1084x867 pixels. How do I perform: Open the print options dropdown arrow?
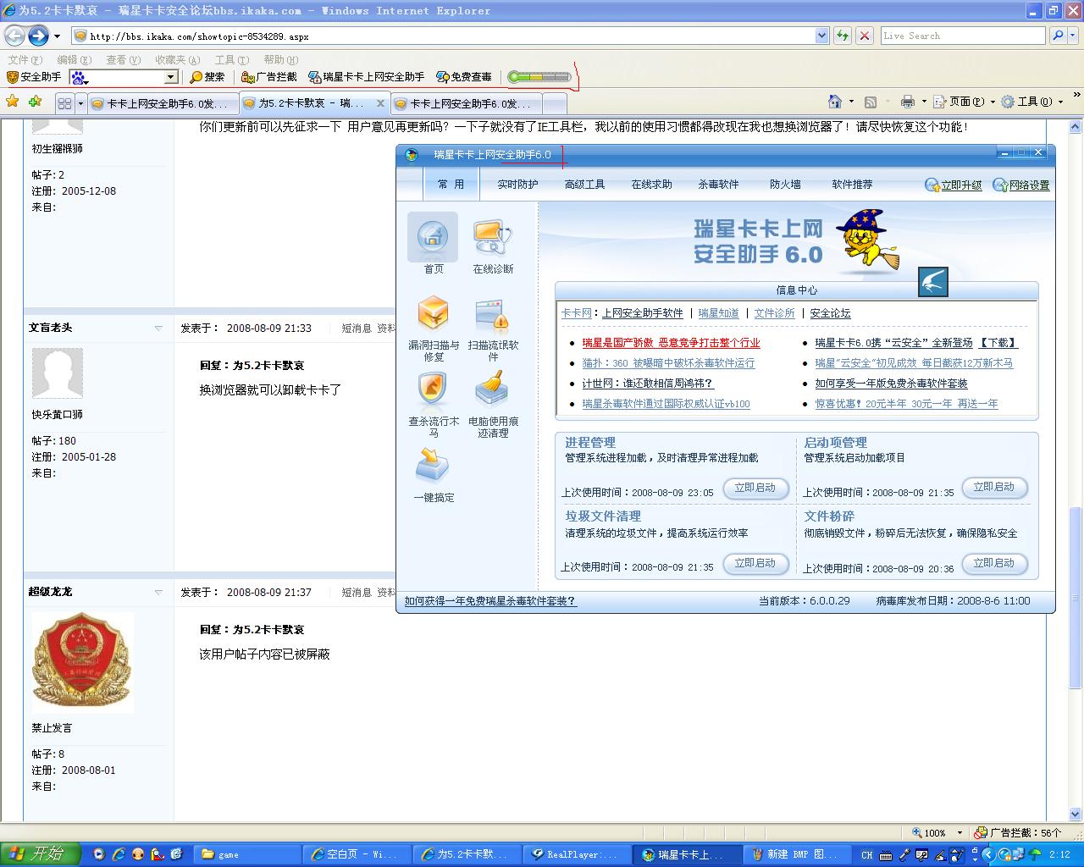click(924, 102)
